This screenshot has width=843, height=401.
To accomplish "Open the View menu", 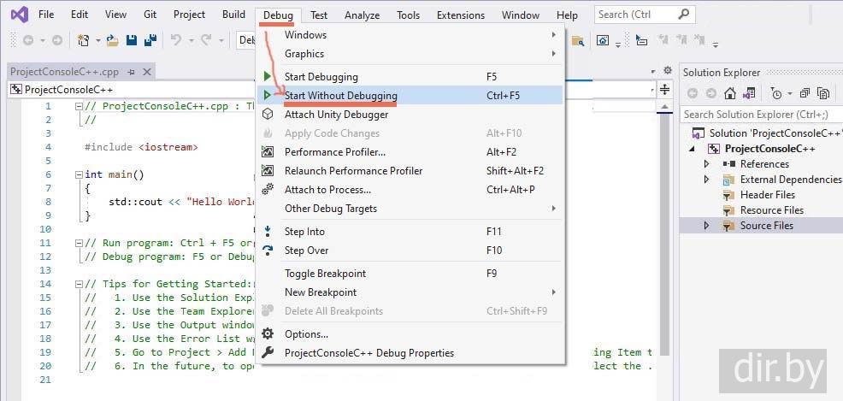I will (x=115, y=15).
